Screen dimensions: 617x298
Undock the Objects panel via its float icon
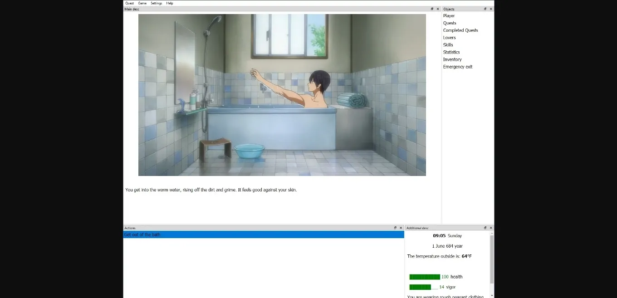tap(485, 9)
